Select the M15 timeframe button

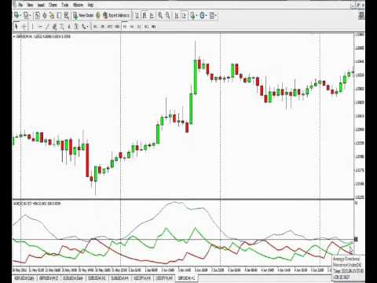[x=110, y=27]
